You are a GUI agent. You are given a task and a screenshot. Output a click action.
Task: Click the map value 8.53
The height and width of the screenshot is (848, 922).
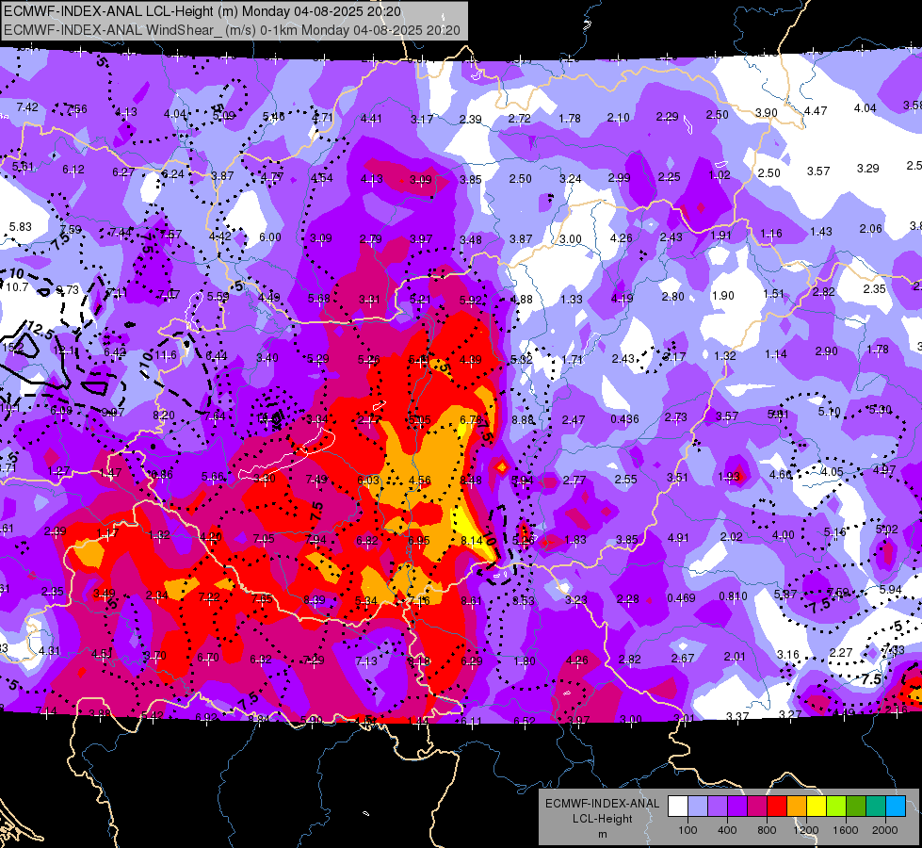524,601
